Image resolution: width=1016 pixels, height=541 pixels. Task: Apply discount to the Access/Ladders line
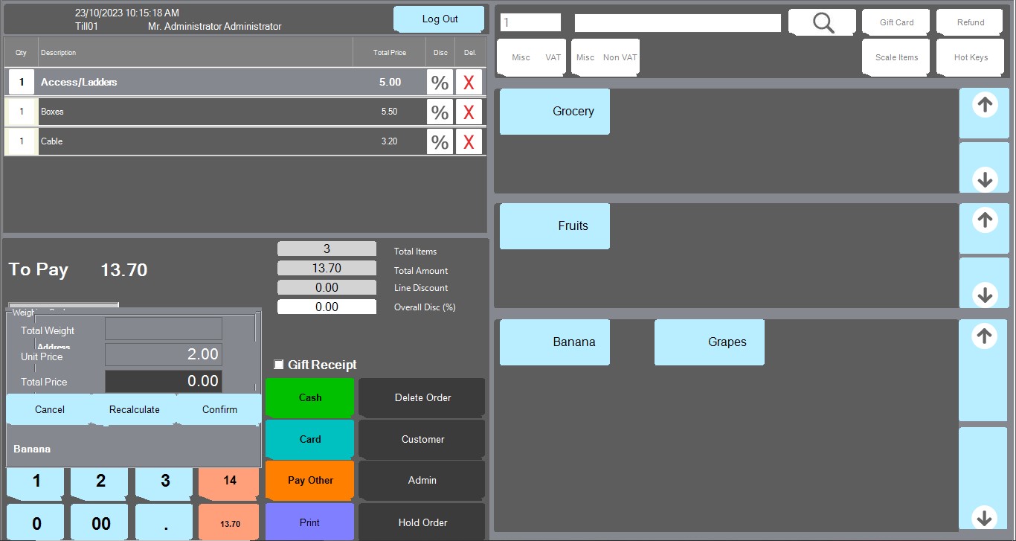[x=440, y=83]
